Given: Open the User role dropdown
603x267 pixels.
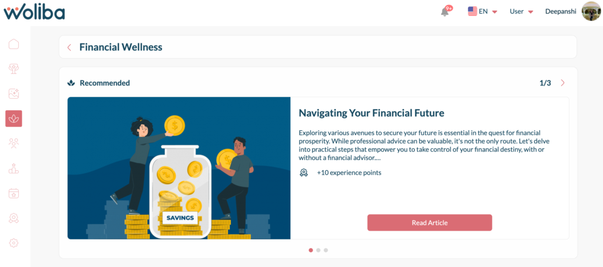Looking at the screenshot, I should point(521,11).
